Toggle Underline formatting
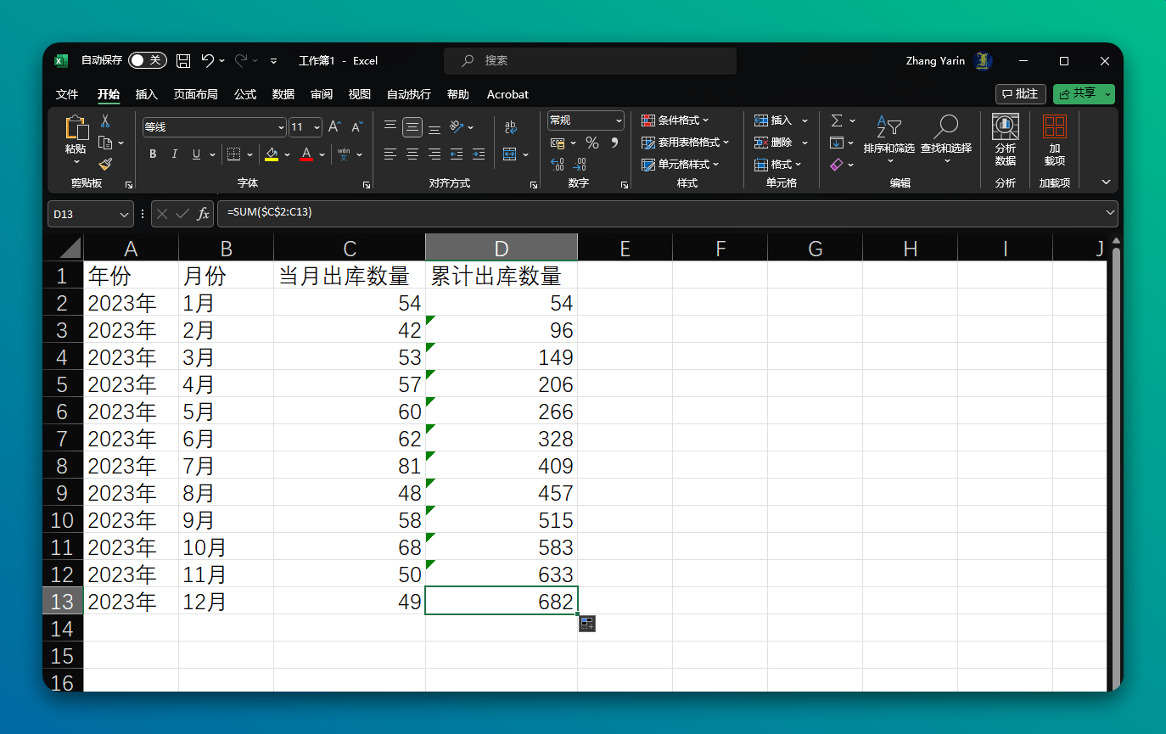 pyautogui.click(x=197, y=154)
